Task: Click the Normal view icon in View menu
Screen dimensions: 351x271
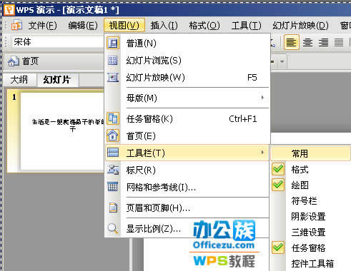Action: [x=113, y=43]
